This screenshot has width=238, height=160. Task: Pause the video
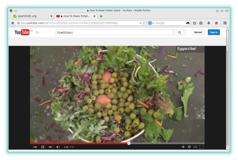point(43,147)
